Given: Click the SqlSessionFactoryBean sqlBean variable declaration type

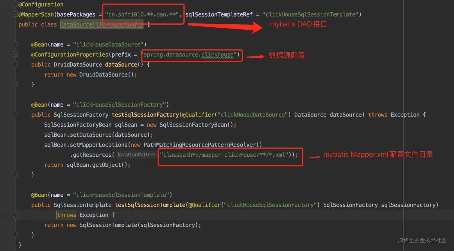Looking at the screenshot, I should coord(78,125).
